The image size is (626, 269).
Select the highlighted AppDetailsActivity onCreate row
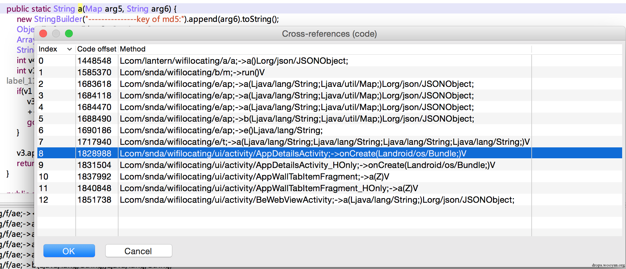coord(329,153)
